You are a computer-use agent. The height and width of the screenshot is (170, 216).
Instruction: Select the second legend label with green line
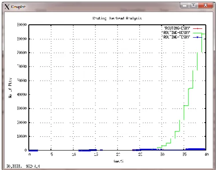pos(176,33)
